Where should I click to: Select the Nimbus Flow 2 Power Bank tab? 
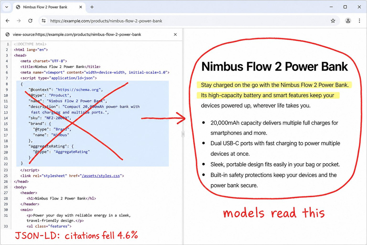coord(49,7)
